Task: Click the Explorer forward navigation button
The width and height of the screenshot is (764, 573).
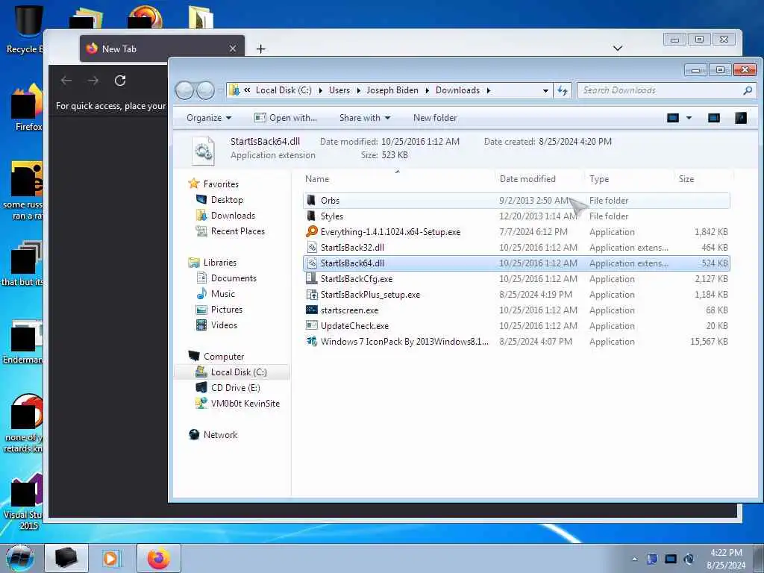Action: pyautogui.click(x=205, y=90)
